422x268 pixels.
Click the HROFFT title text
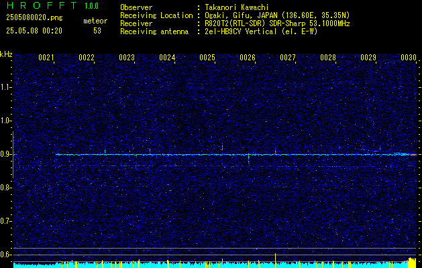pos(41,5)
